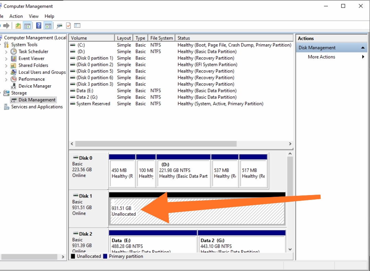Viewport: 370px width, 271px height.
Task: Click the Properties checkmark page toolbar icon
Action: pos(68,26)
